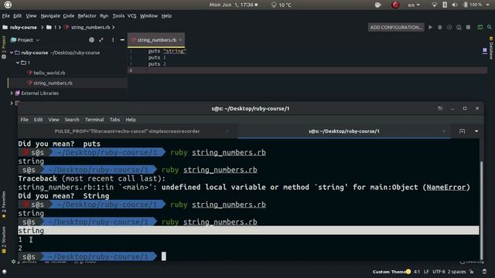This screenshot has height=278, width=495.
Task: Click UTF-8 encoding in status bar
Action: (439, 272)
